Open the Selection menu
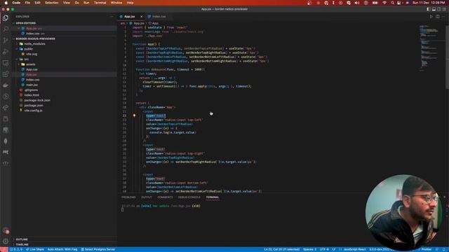 pos(51,3)
